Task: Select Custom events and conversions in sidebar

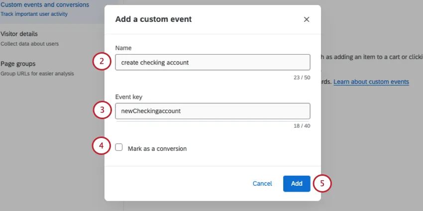Action: coord(45,5)
